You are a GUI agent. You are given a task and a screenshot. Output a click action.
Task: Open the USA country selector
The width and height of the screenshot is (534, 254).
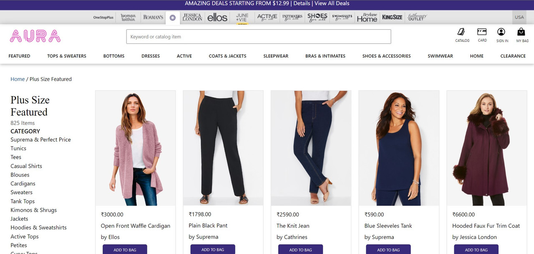[x=519, y=18]
